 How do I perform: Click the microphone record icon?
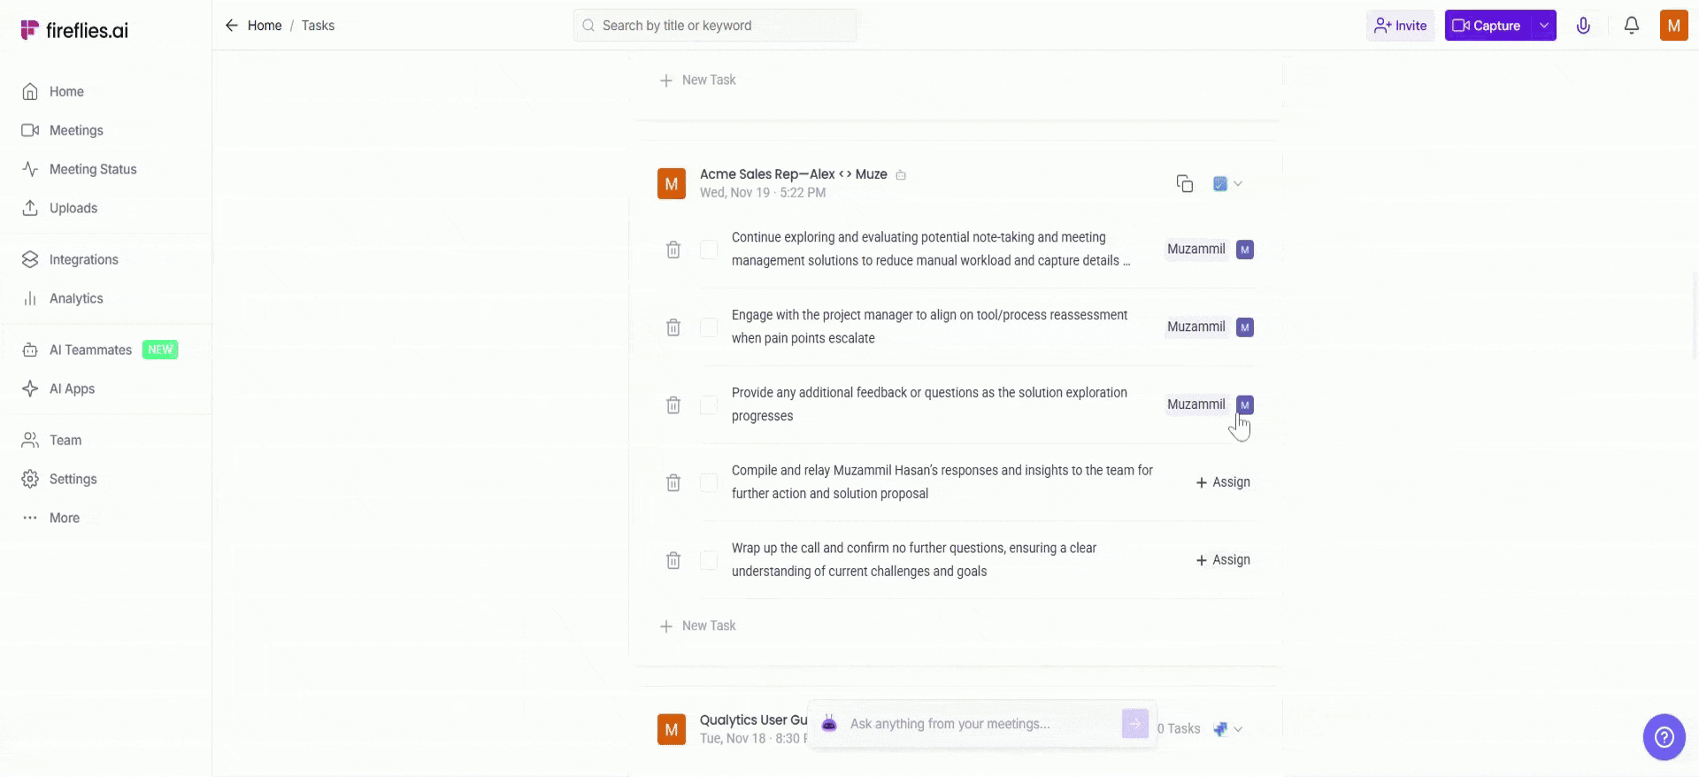(x=1583, y=26)
